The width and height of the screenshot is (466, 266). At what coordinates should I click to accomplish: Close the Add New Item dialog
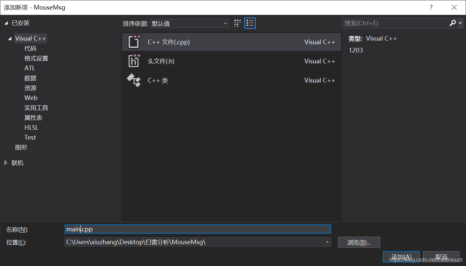point(454,7)
